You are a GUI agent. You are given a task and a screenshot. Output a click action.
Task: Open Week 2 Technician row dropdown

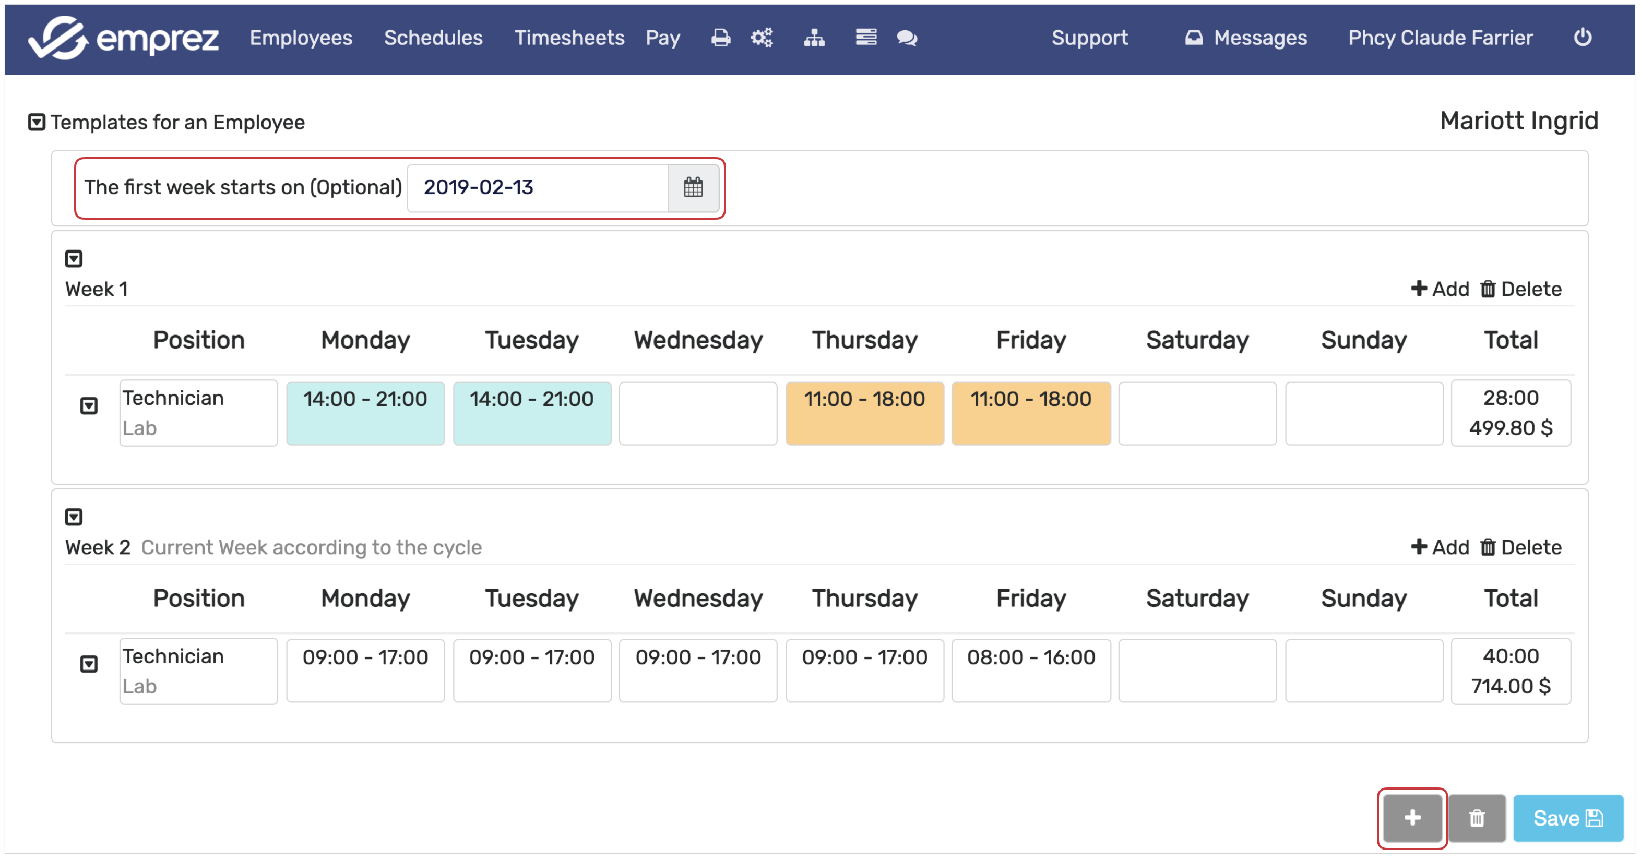point(89,664)
